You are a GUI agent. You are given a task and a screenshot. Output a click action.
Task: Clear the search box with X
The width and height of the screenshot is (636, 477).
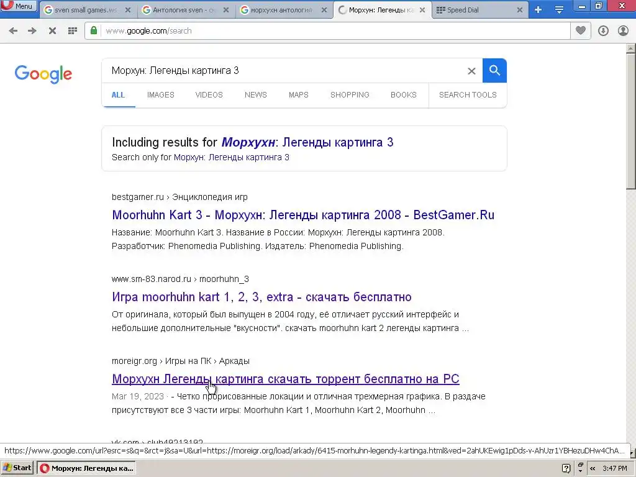471,71
